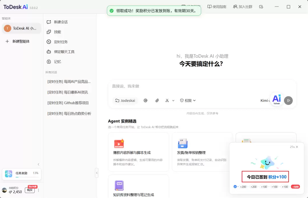Close the sign-in popup with the X

tap(297, 147)
